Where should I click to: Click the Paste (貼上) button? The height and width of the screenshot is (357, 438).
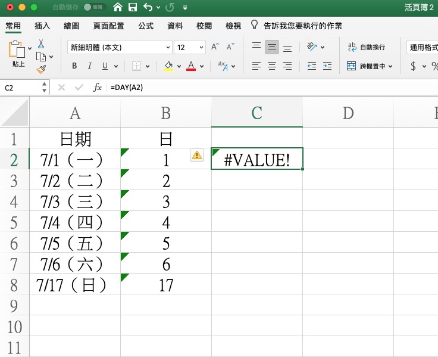tap(17, 53)
